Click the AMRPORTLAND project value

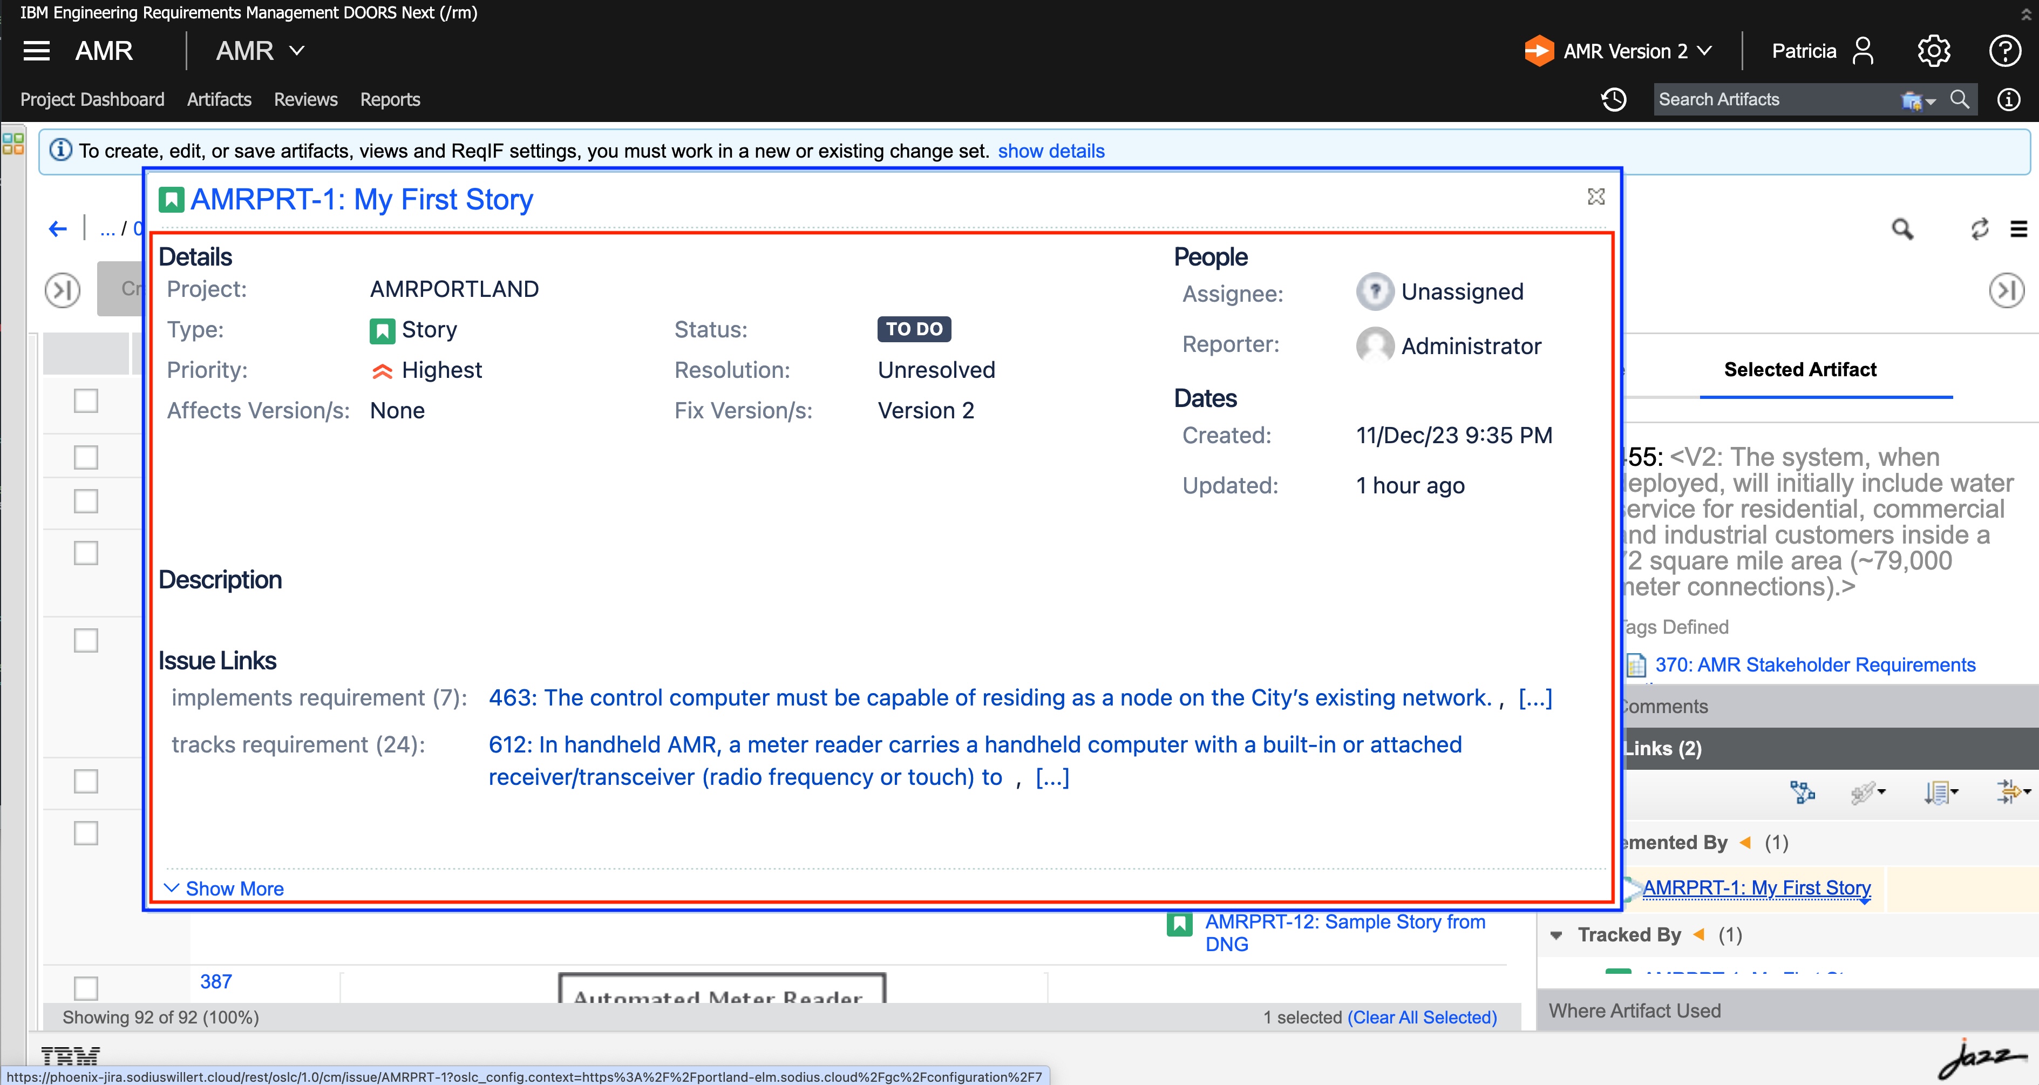pyautogui.click(x=454, y=289)
